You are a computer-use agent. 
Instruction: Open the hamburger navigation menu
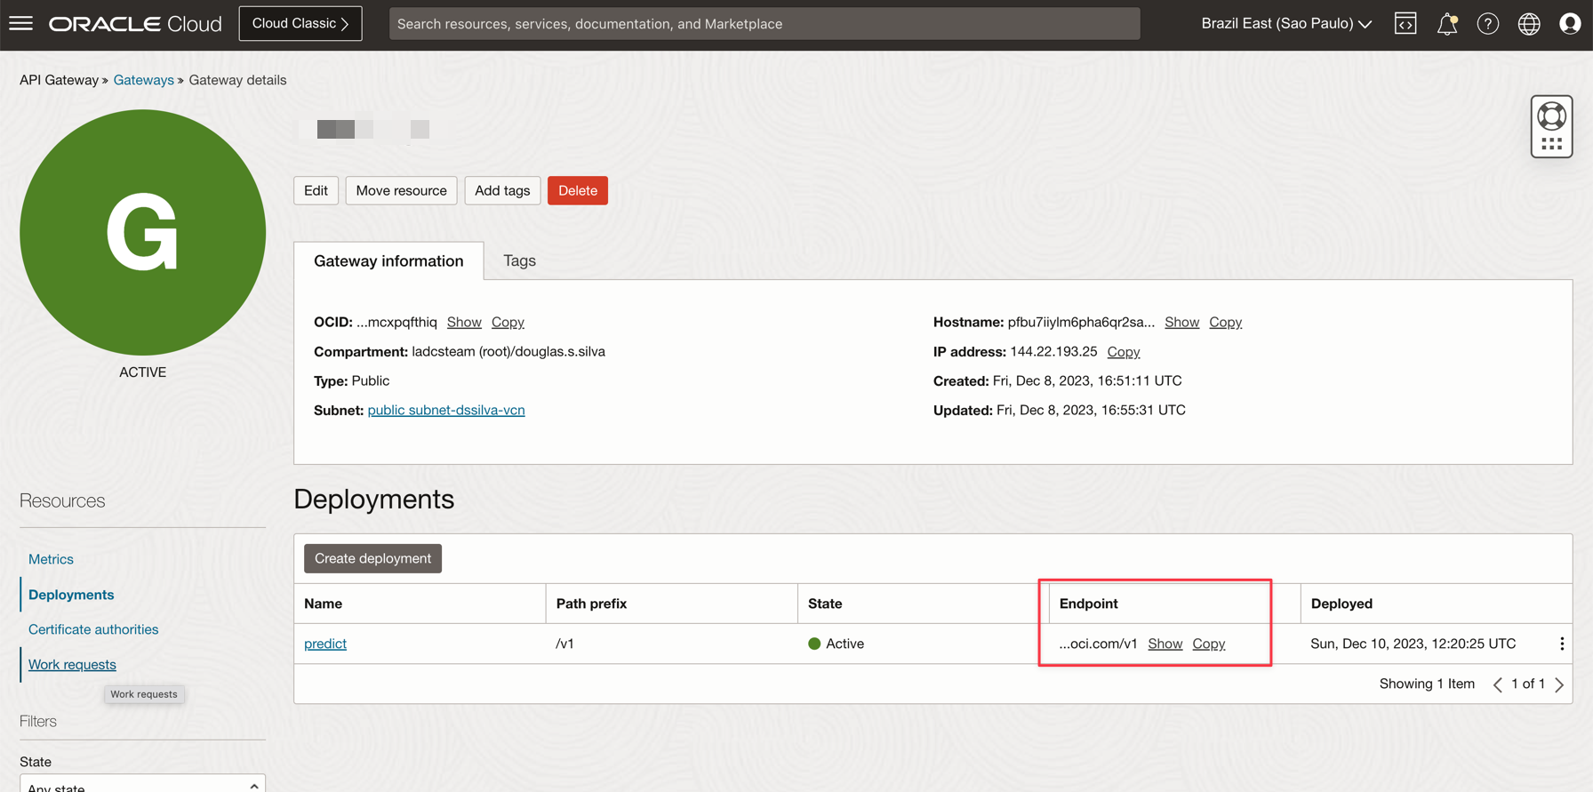point(20,23)
